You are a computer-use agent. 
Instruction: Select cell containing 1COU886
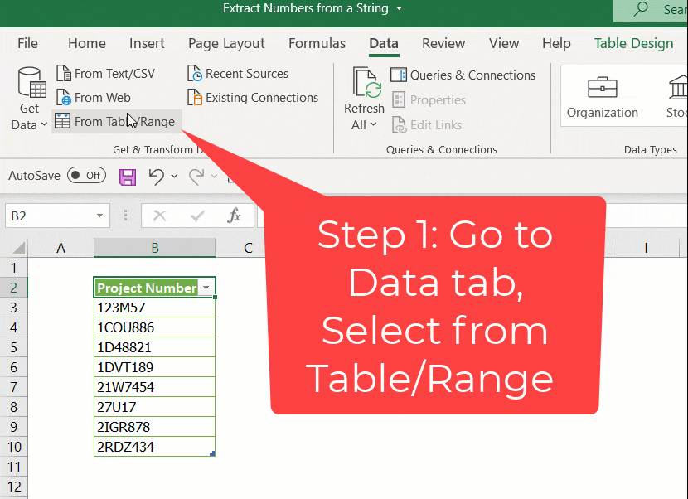click(x=154, y=327)
